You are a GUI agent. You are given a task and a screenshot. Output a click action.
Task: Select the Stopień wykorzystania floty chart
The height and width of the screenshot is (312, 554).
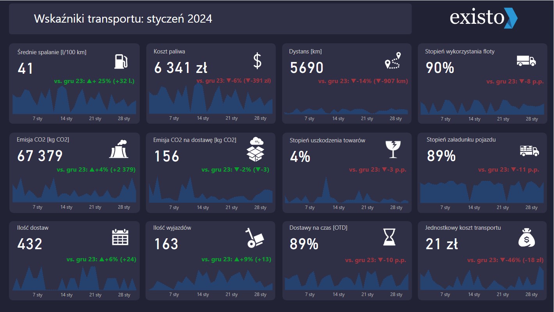tap(482, 107)
